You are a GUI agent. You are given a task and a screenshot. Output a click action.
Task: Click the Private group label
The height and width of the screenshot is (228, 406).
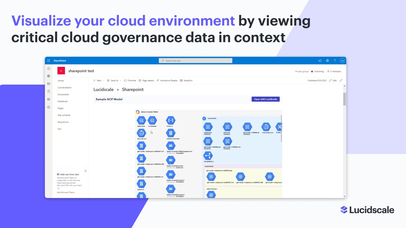point(302,72)
